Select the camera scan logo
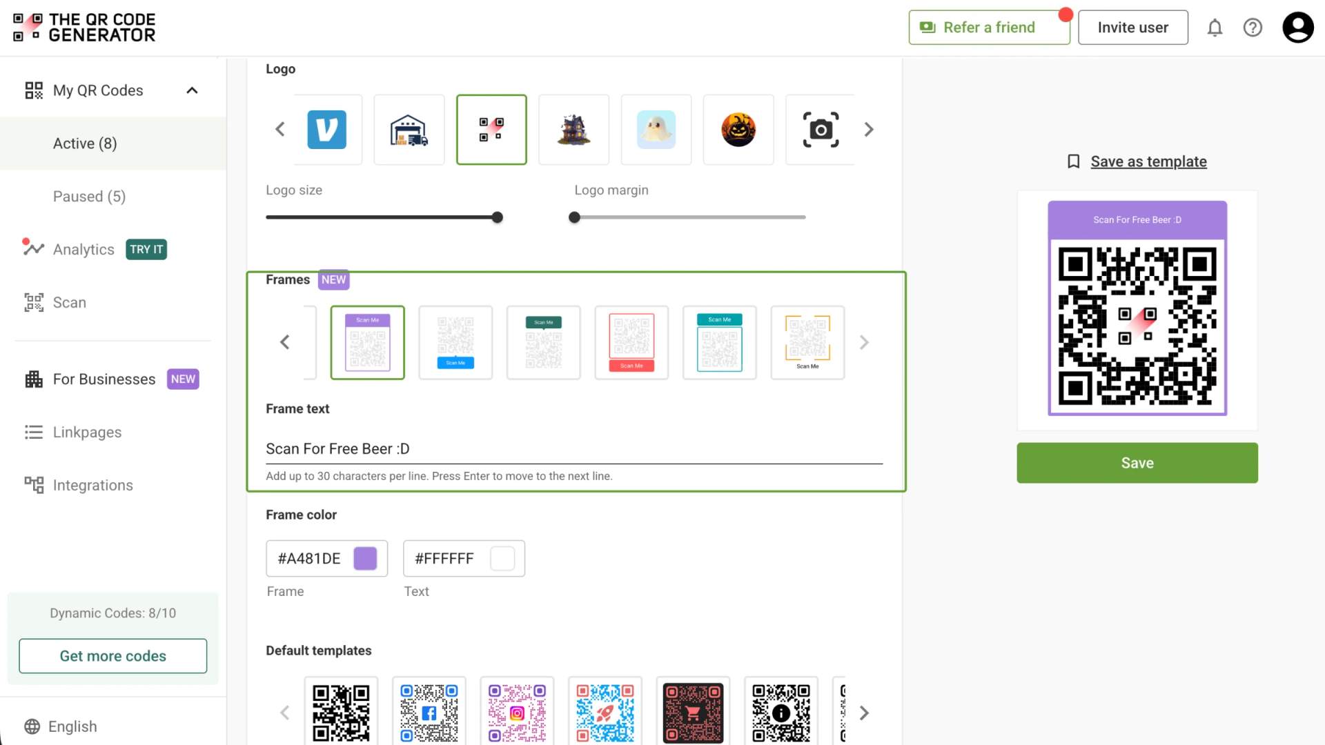 (821, 130)
